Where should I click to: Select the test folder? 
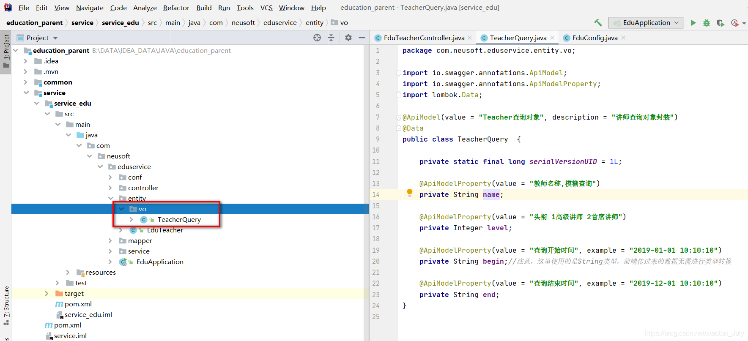[x=81, y=283]
